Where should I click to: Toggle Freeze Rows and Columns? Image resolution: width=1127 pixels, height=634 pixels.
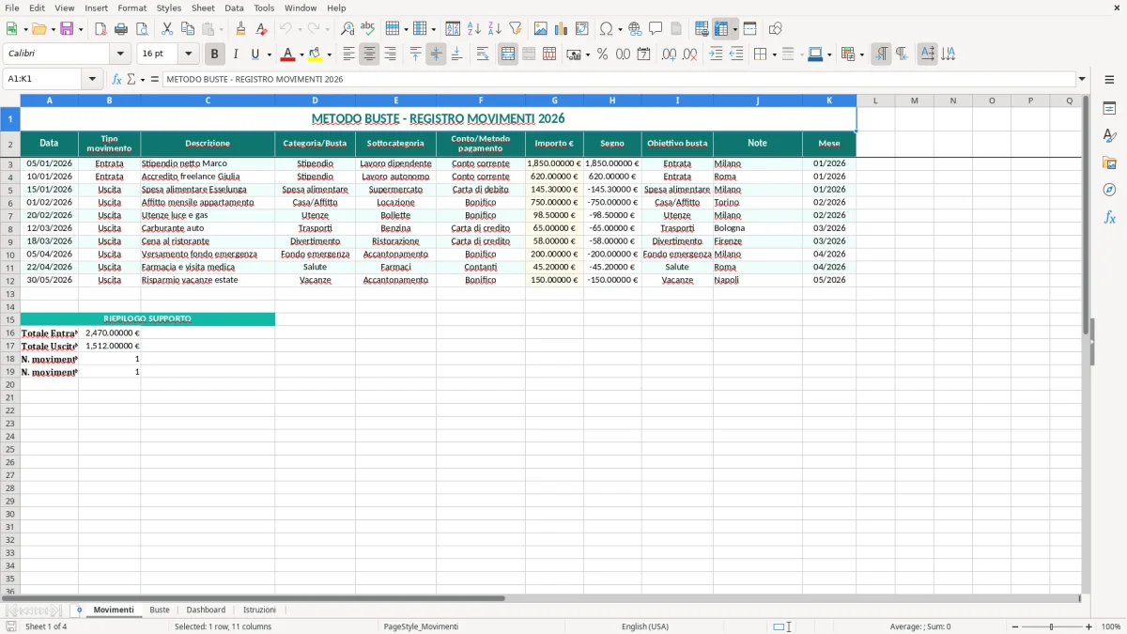pos(721,29)
